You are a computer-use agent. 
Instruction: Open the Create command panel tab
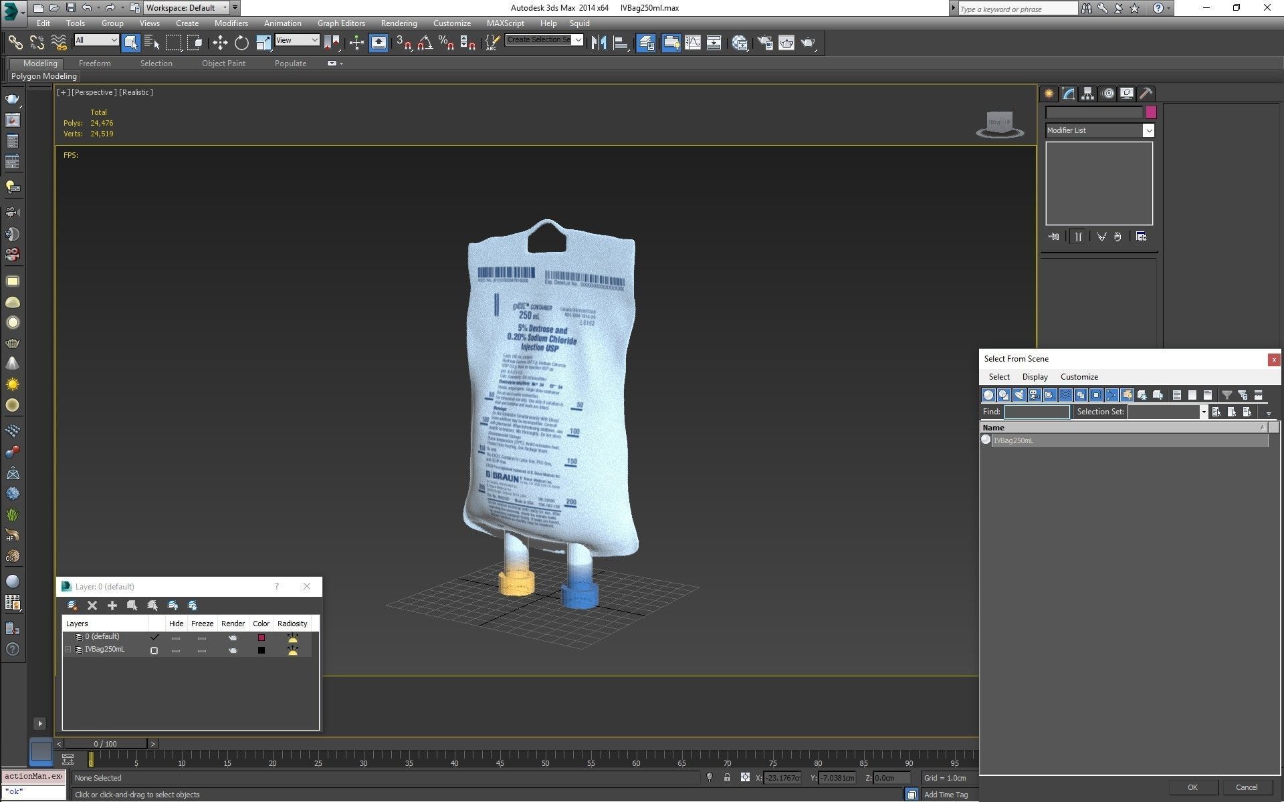pos(1049,94)
